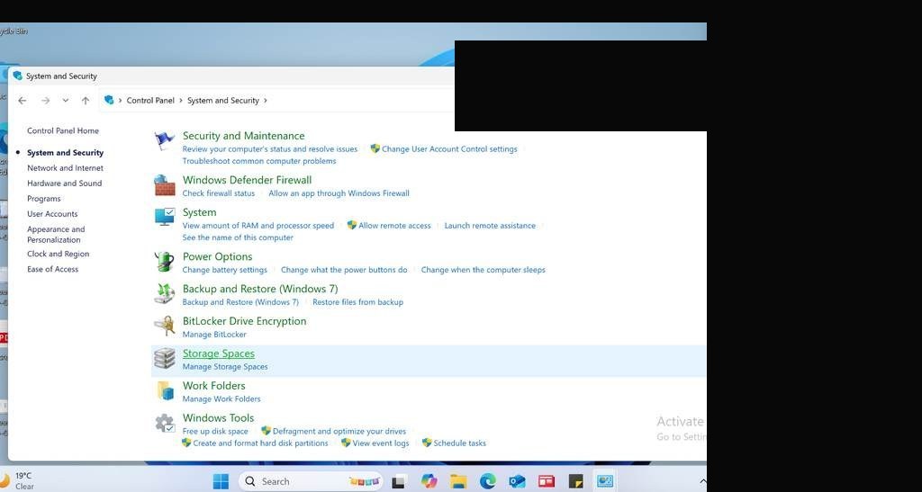
Task: Click Change User Account Control settings link
Action: click(x=449, y=149)
